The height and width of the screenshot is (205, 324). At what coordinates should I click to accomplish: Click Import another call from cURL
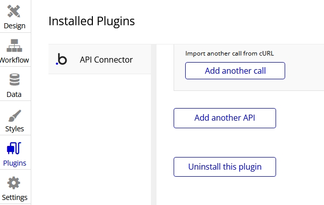(230, 53)
